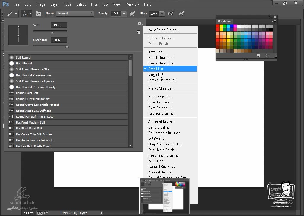Open Preset Manager from menu
Viewport: 304px width, 216px height.
pyautogui.click(x=170, y=88)
